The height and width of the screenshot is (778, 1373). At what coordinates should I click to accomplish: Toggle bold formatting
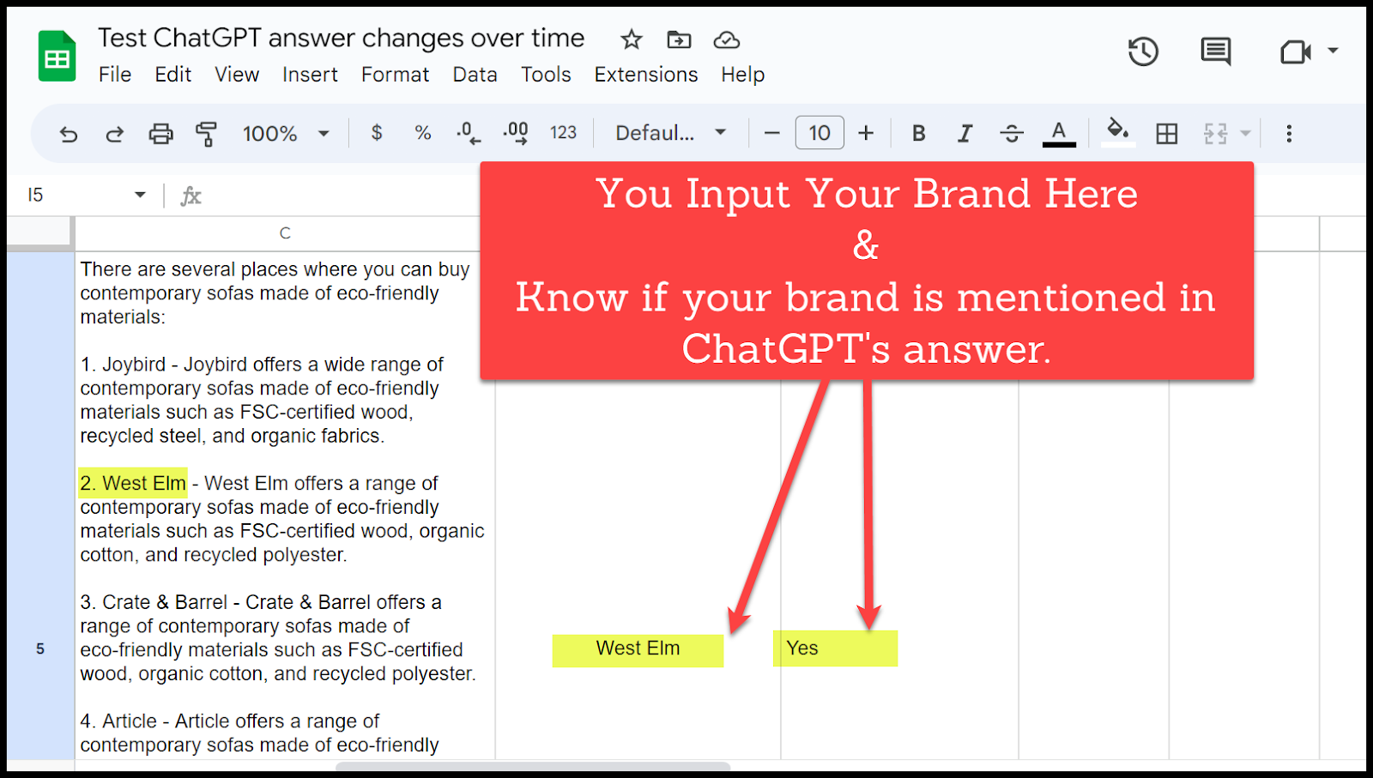pyautogui.click(x=918, y=133)
